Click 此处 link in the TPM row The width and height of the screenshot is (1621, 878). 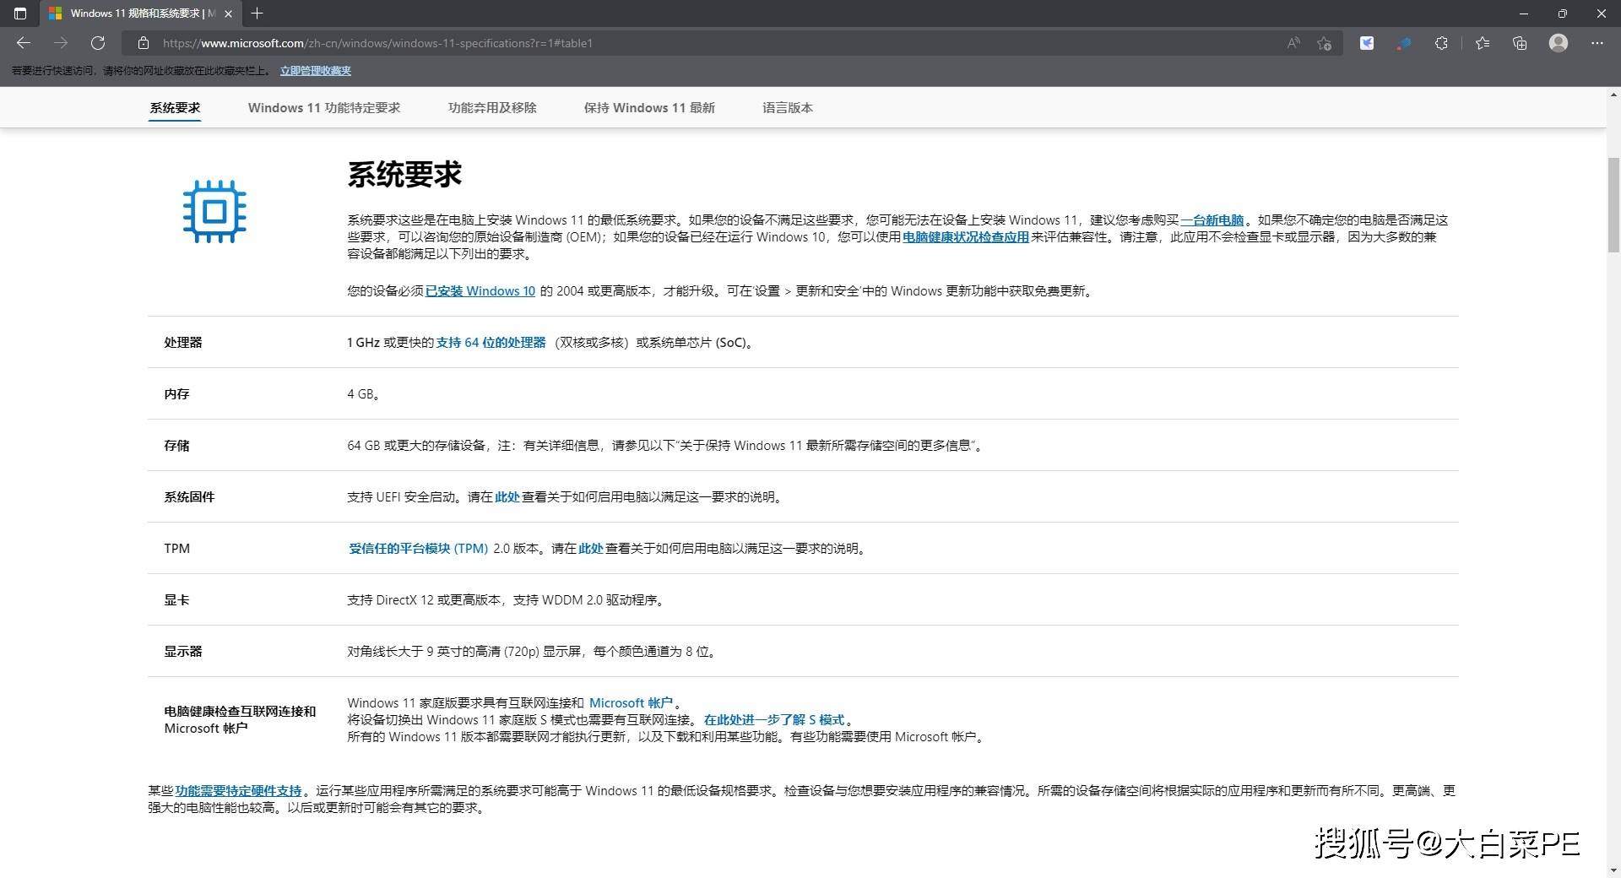(591, 549)
